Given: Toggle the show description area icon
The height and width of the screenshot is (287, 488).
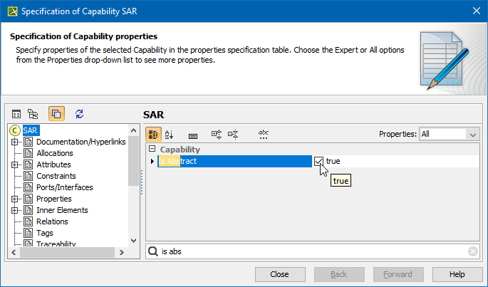Looking at the screenshot, I should pyautogui.click(x=192, y=134).
